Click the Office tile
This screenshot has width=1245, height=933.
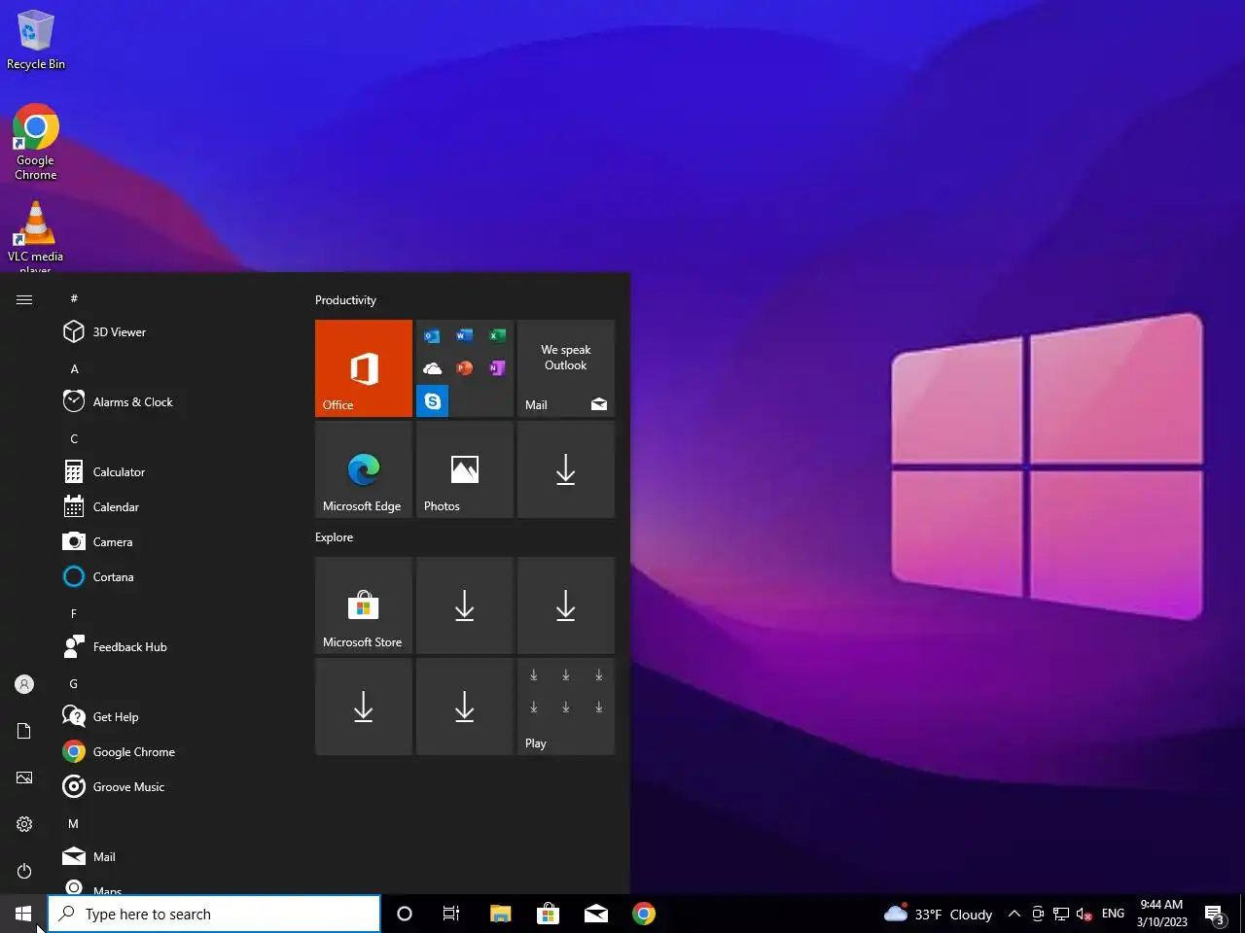coord(364,368)
